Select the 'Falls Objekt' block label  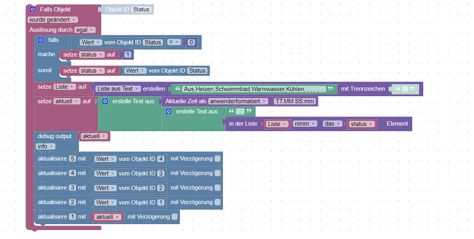tap(55, 9)
